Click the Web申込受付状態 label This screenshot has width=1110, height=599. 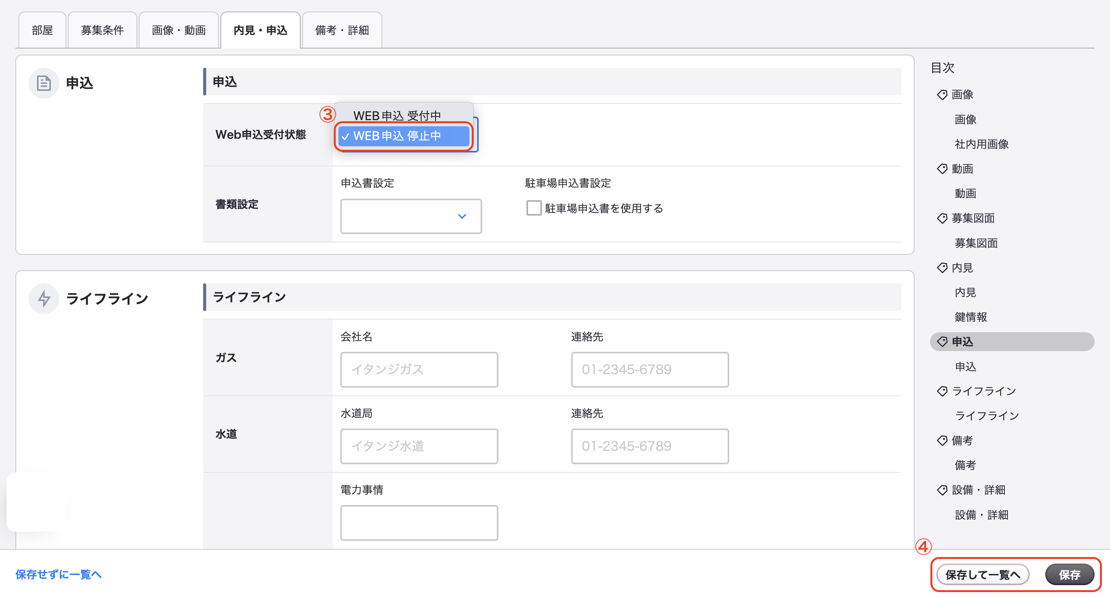(261, 135)
